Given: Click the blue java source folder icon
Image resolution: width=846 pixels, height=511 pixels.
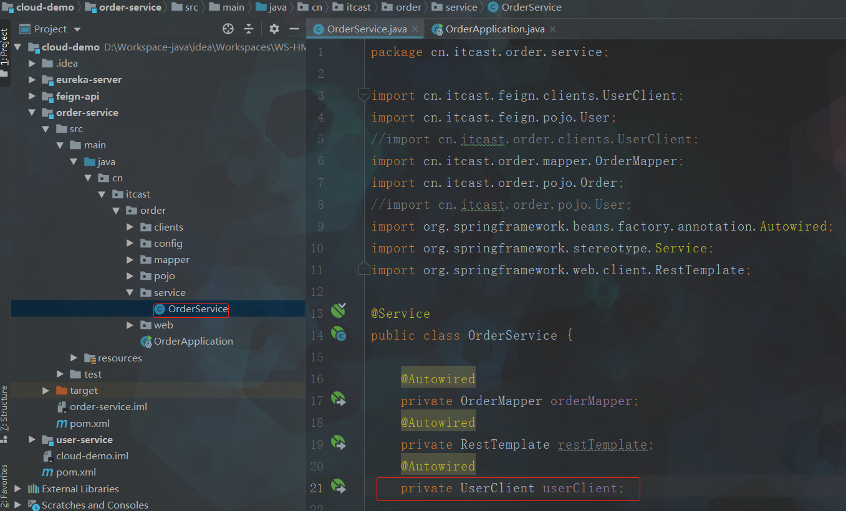Looking at the screenshot, I should click(90, 162).
